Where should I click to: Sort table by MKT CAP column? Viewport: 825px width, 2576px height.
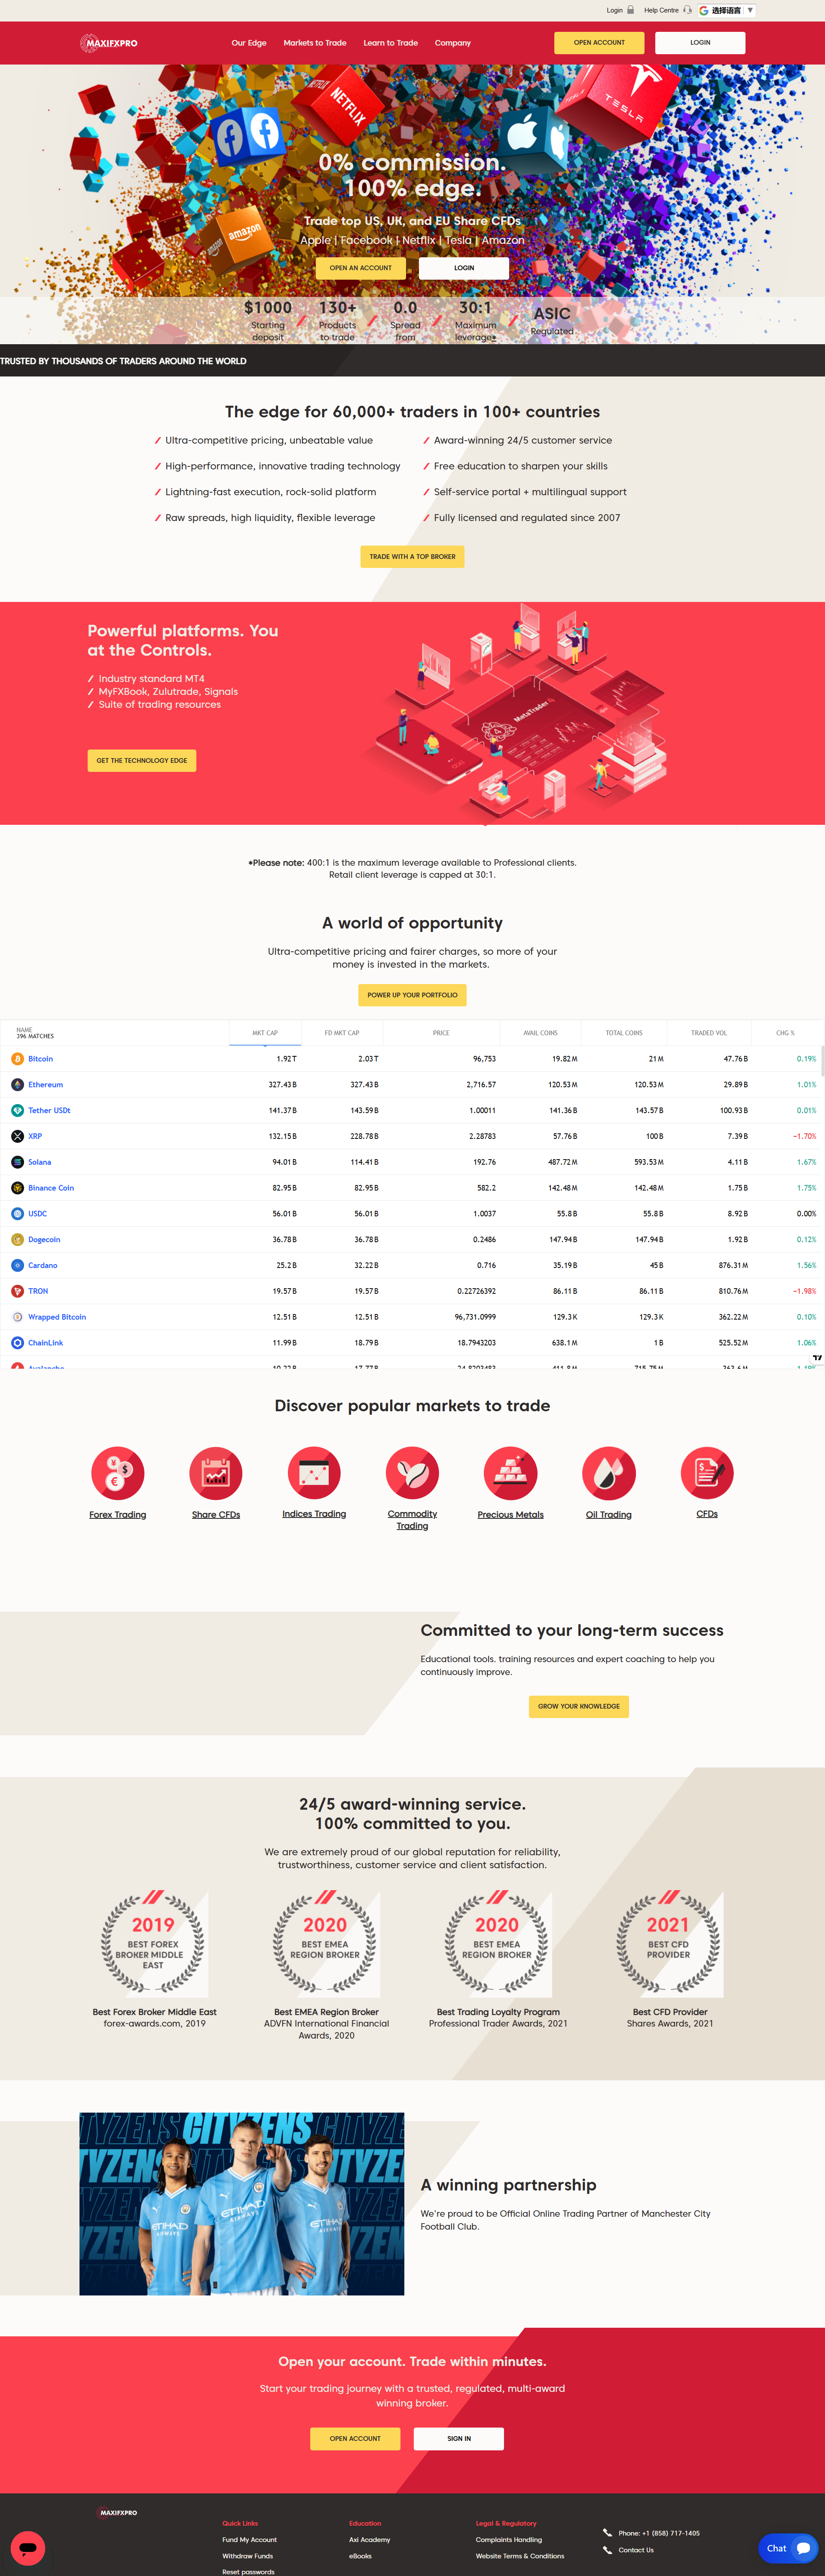point(265,1033)
